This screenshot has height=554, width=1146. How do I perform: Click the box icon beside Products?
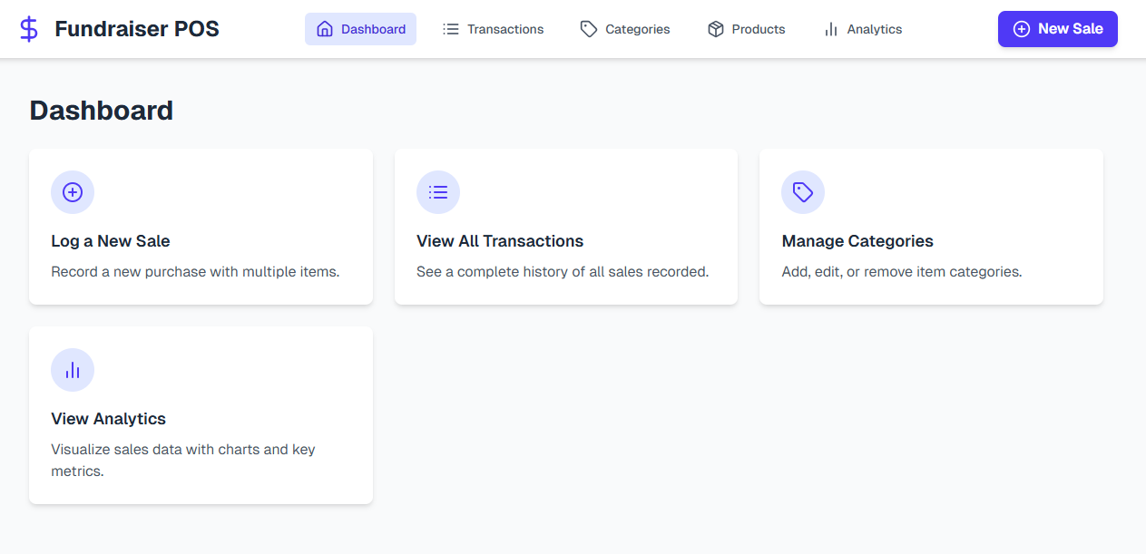click(x=716, y=29)
